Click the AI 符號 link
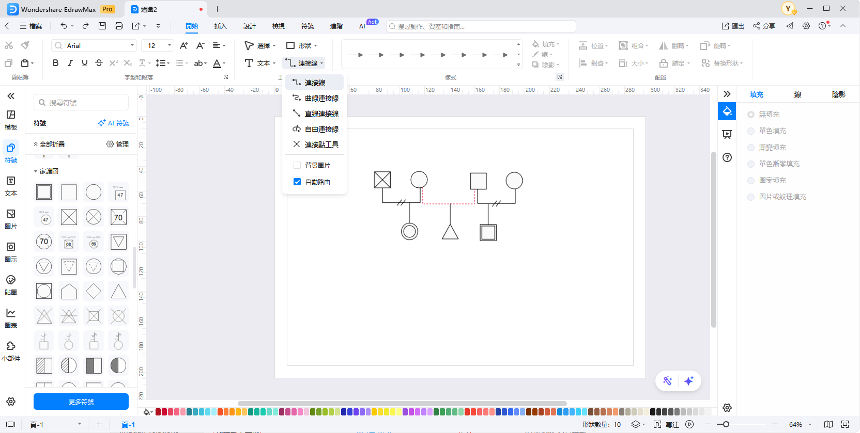860x433 pixels. [x=114, y=123]
